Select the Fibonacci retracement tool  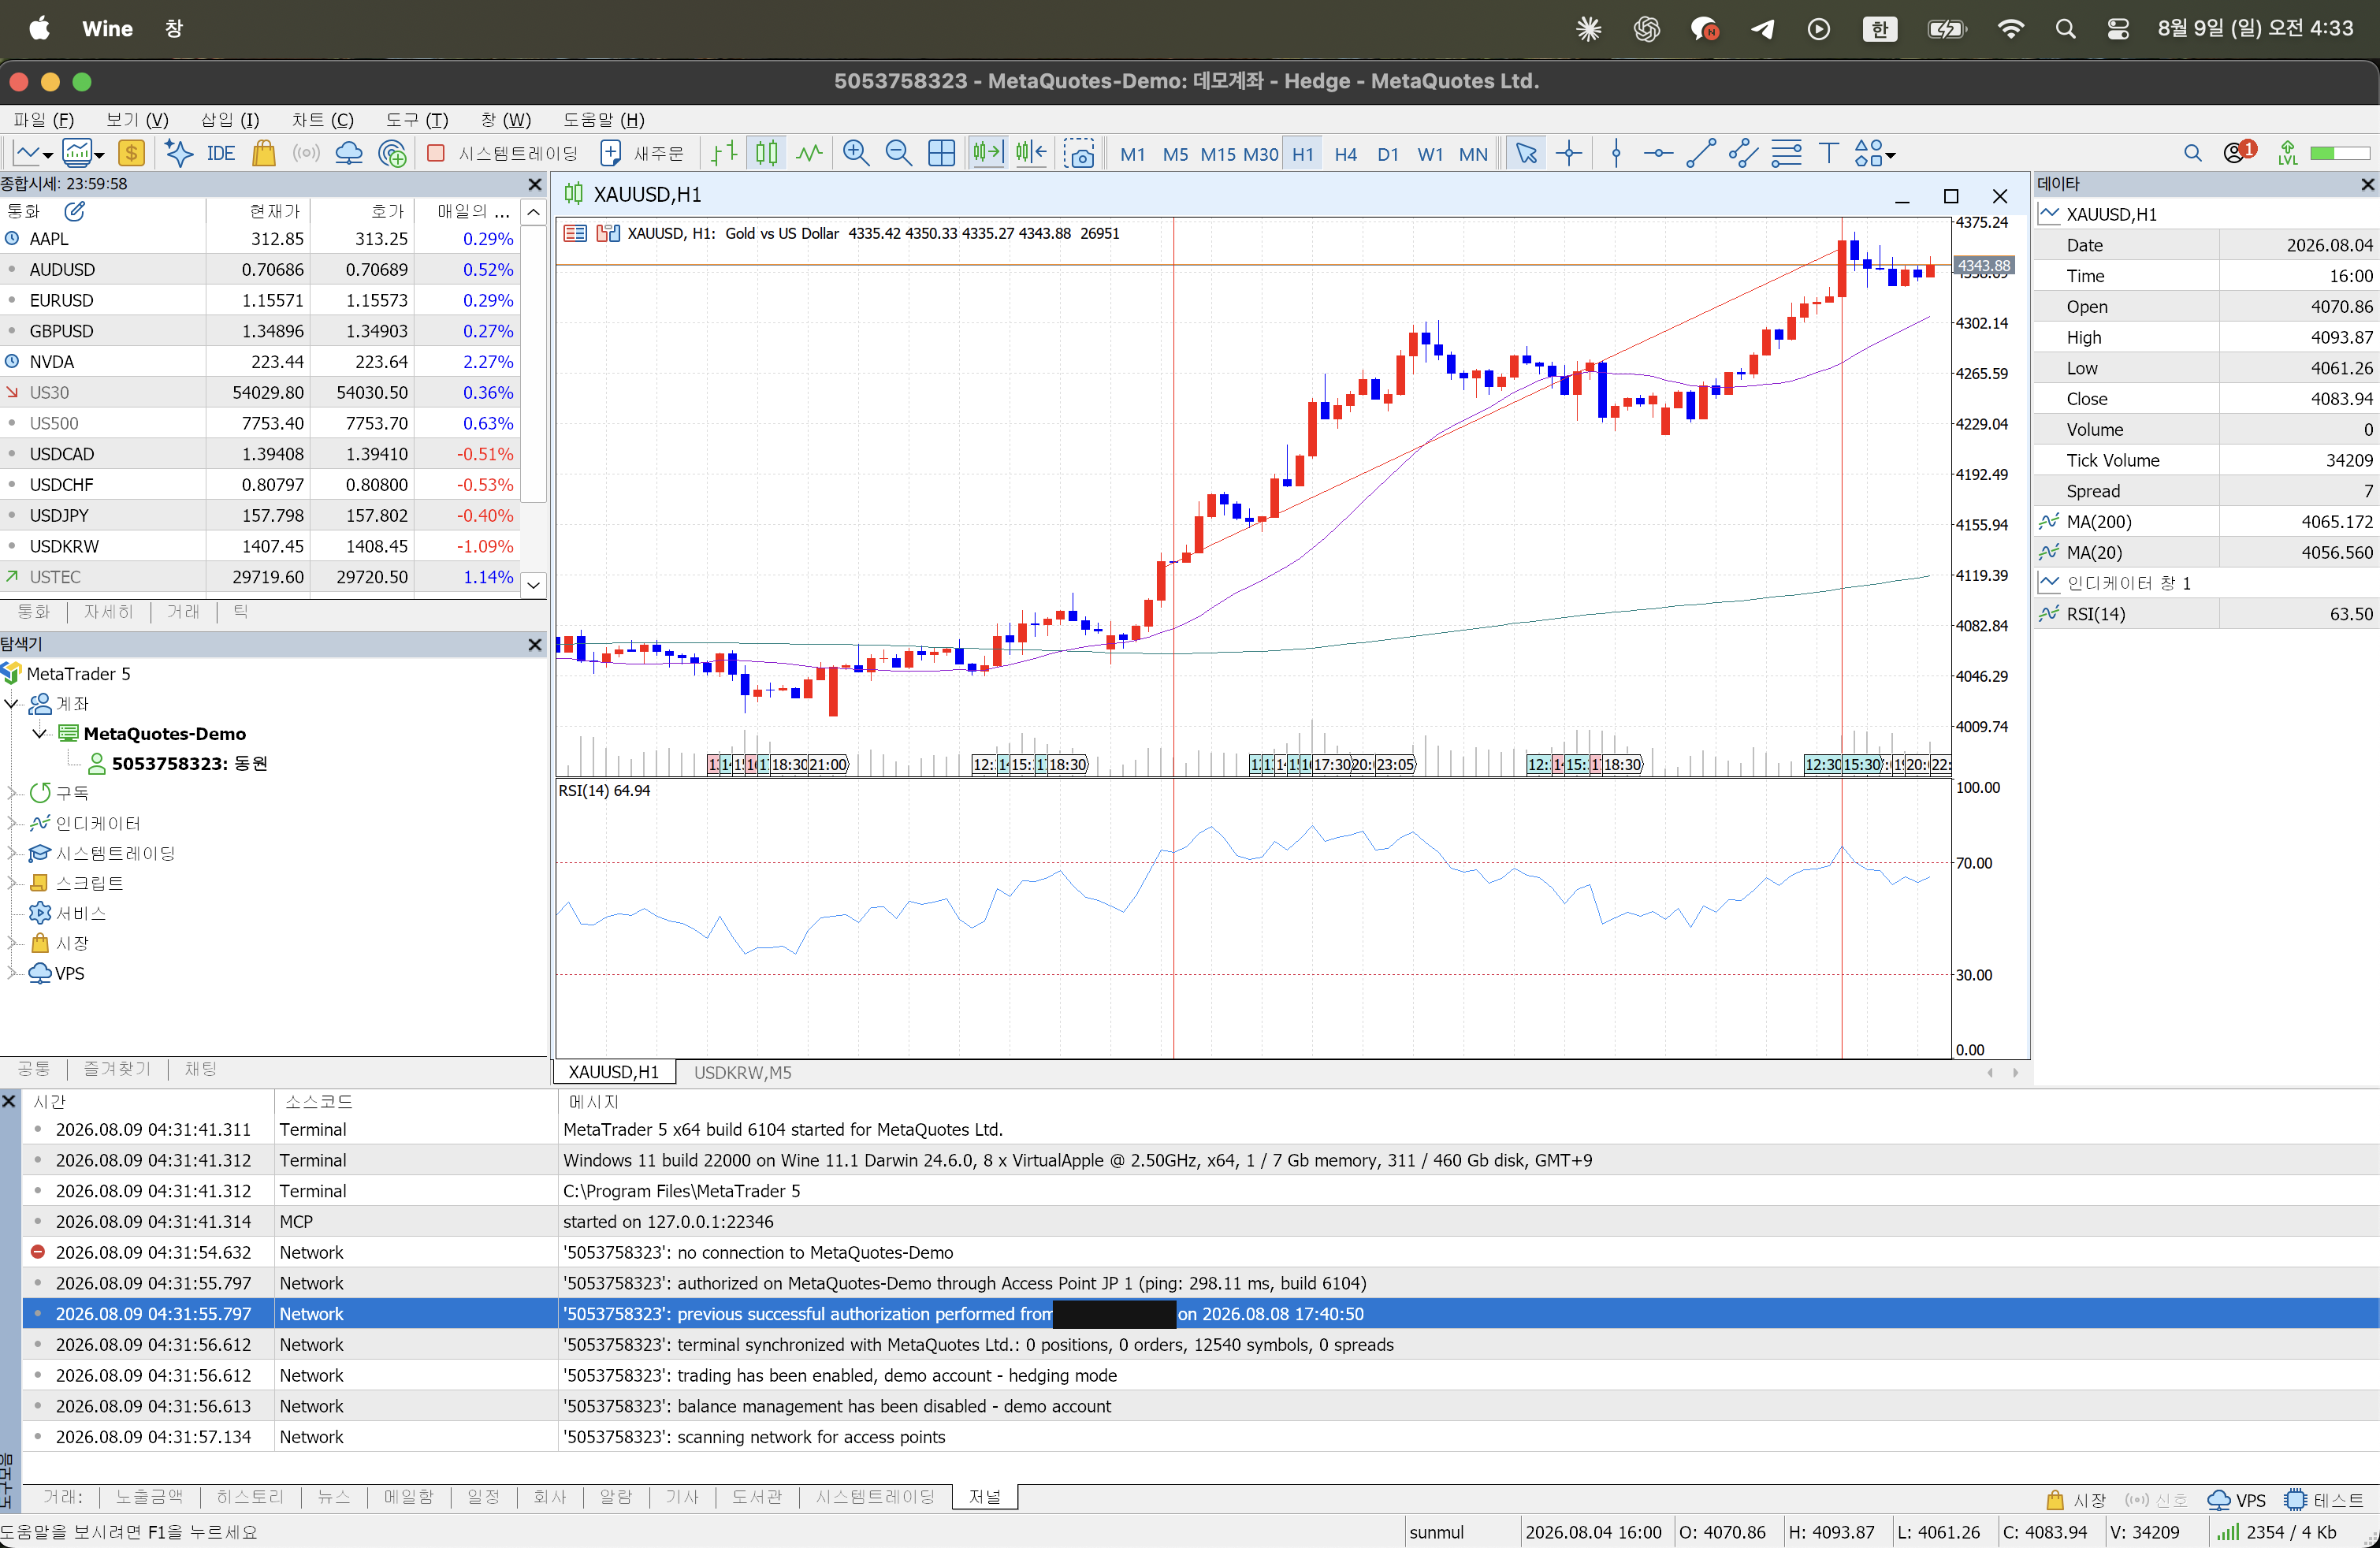[x=1786, y=153]
